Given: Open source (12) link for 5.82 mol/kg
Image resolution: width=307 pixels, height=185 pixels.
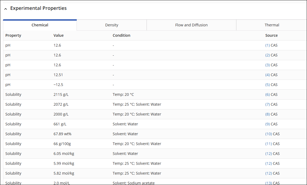Looking at the screenshot, I should (268, 173).
